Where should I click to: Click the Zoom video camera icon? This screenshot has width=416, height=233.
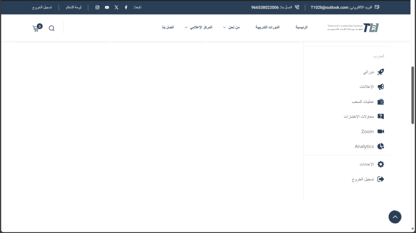click(x=381, y=131)
